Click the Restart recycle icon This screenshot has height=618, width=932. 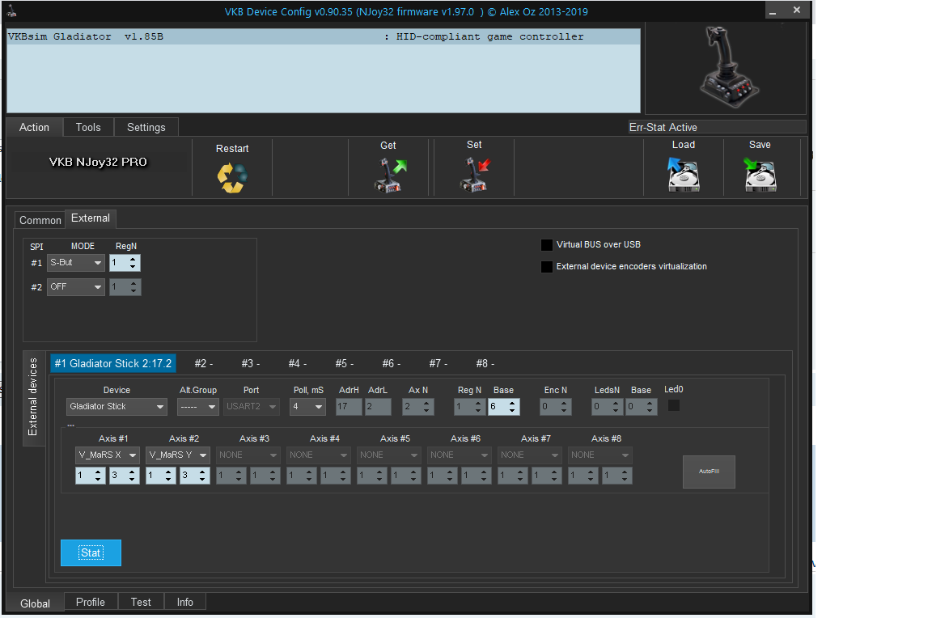click(232, 178)
